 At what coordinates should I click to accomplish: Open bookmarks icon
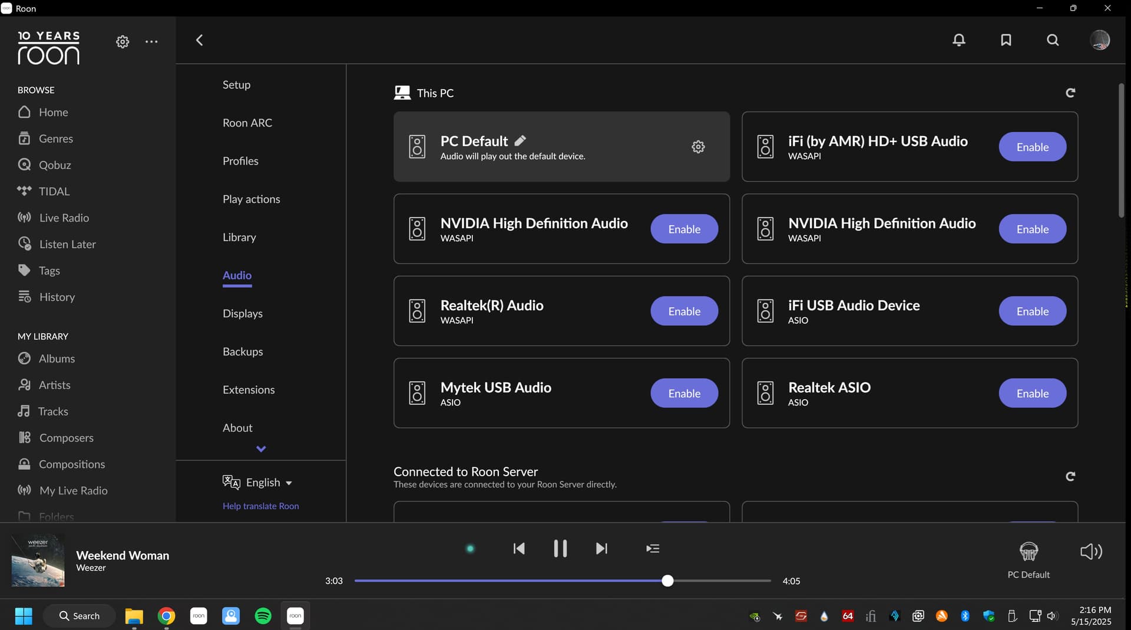click(1006, 40)
